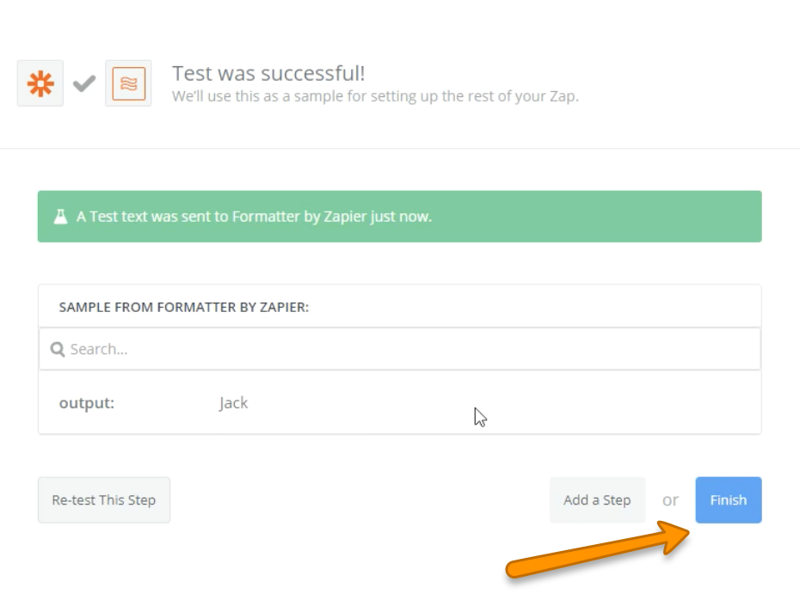Click the Formatter by Zapier app icon
Screen dimensions: 800x600
(x=128, y=83)
